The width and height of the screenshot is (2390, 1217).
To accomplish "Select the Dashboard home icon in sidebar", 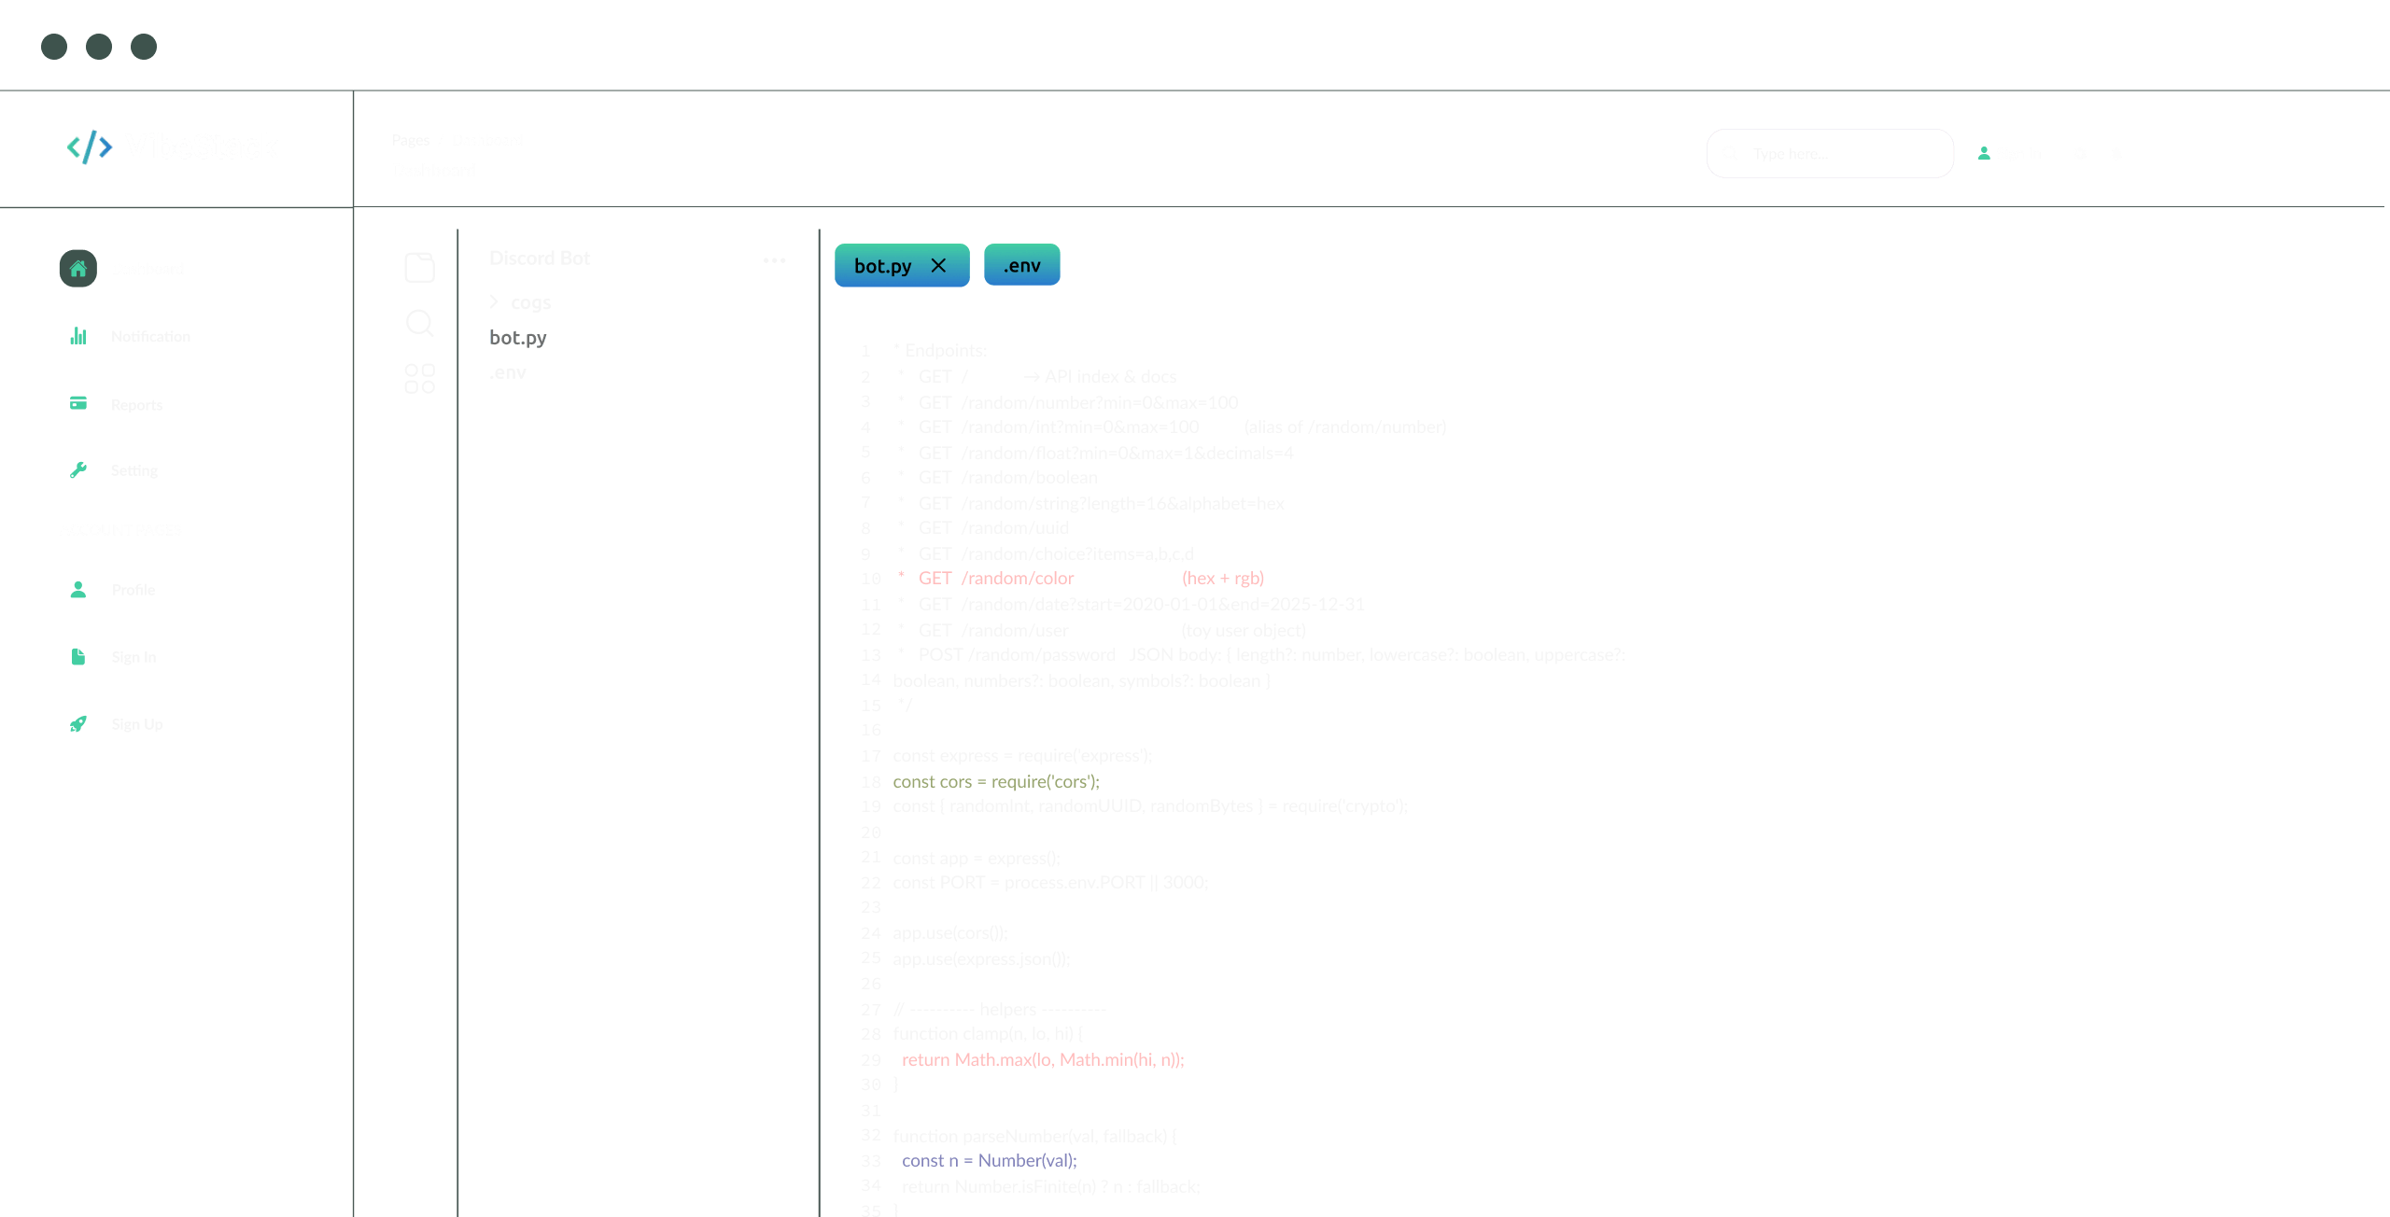I will pyautogui.click(x=78, y=269).
